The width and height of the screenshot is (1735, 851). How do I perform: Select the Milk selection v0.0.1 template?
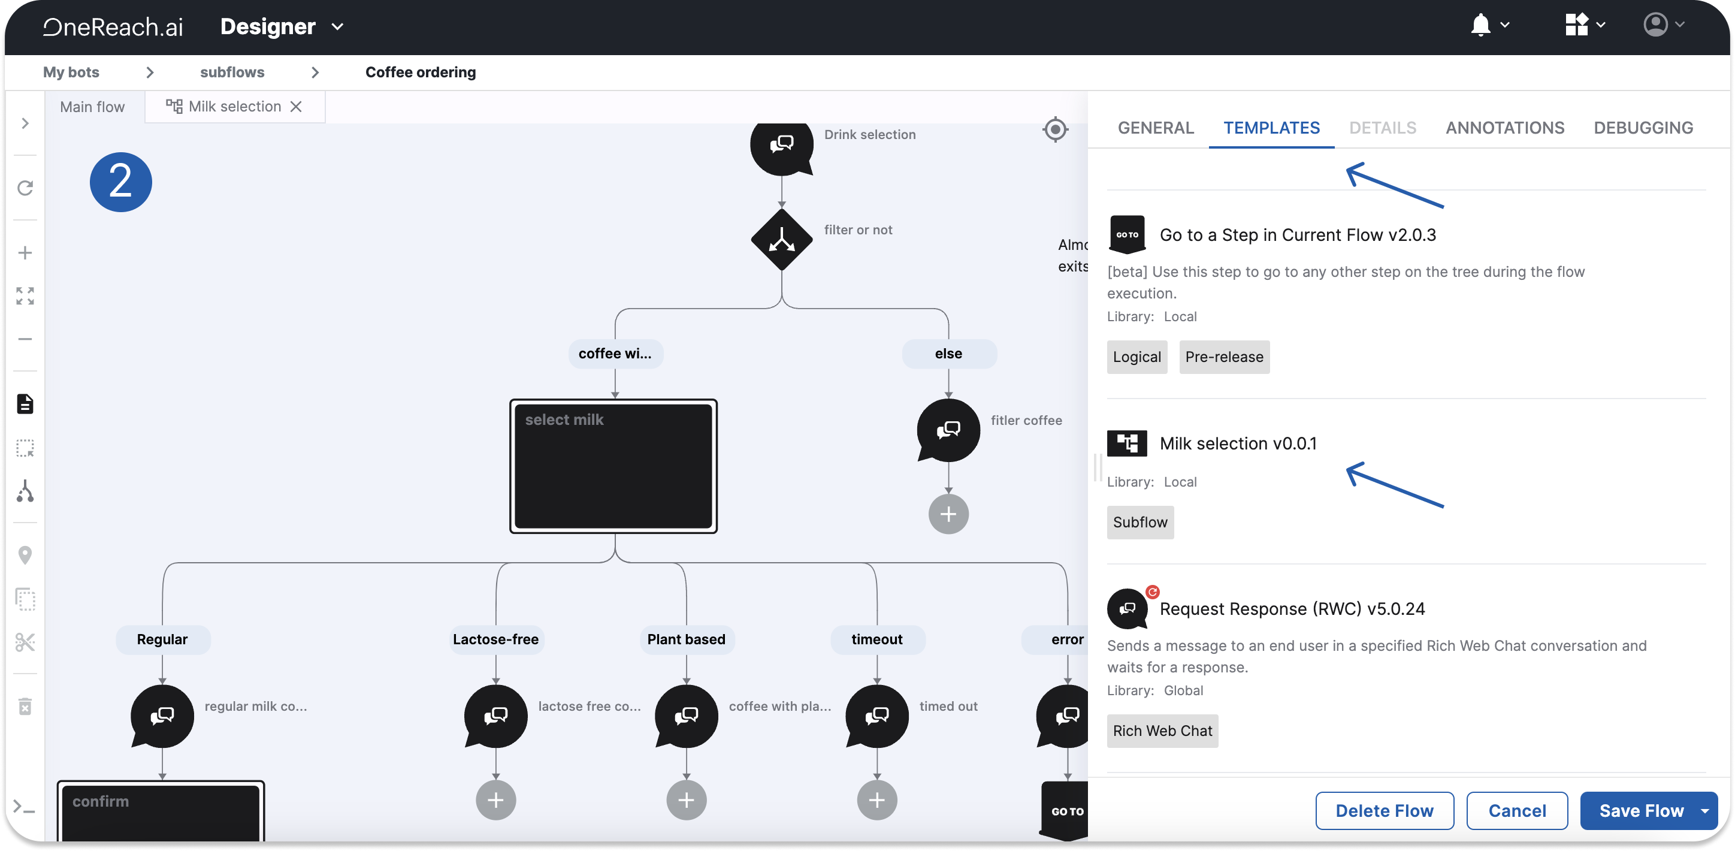coord(1237,443)
